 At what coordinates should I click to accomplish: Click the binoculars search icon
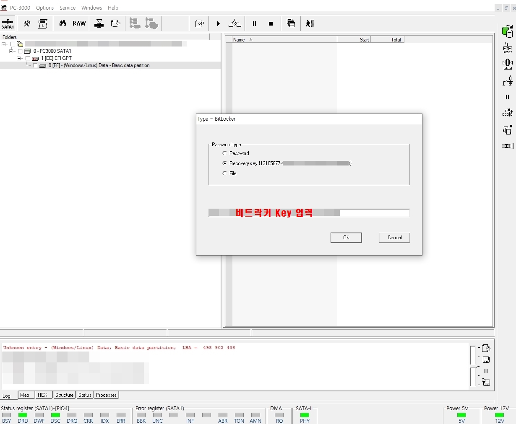pyautogui.click(x=63, y=23)
